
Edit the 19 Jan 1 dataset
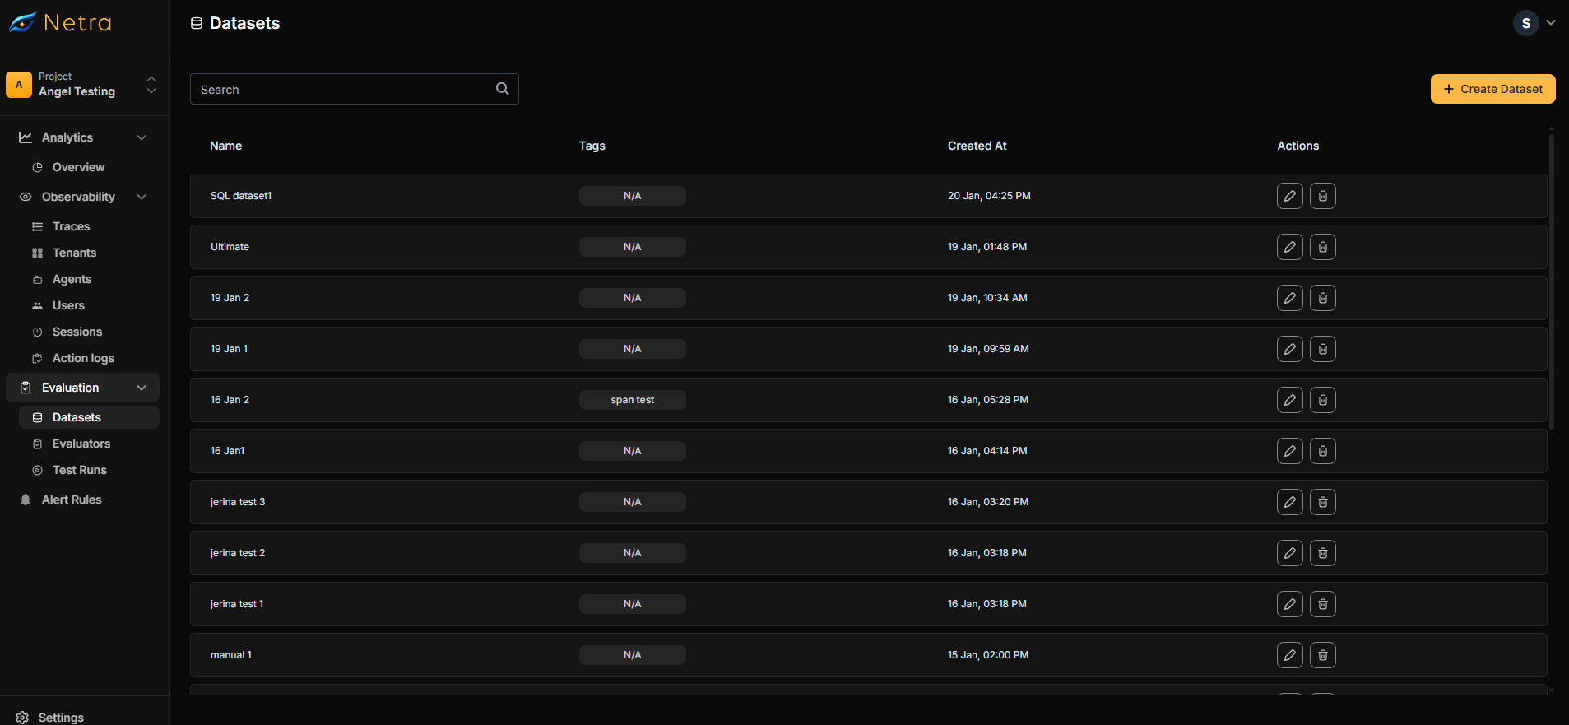(x=1289, y=349)
